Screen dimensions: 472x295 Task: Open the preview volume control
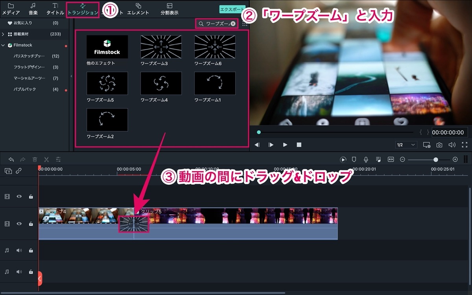(452, 145)
